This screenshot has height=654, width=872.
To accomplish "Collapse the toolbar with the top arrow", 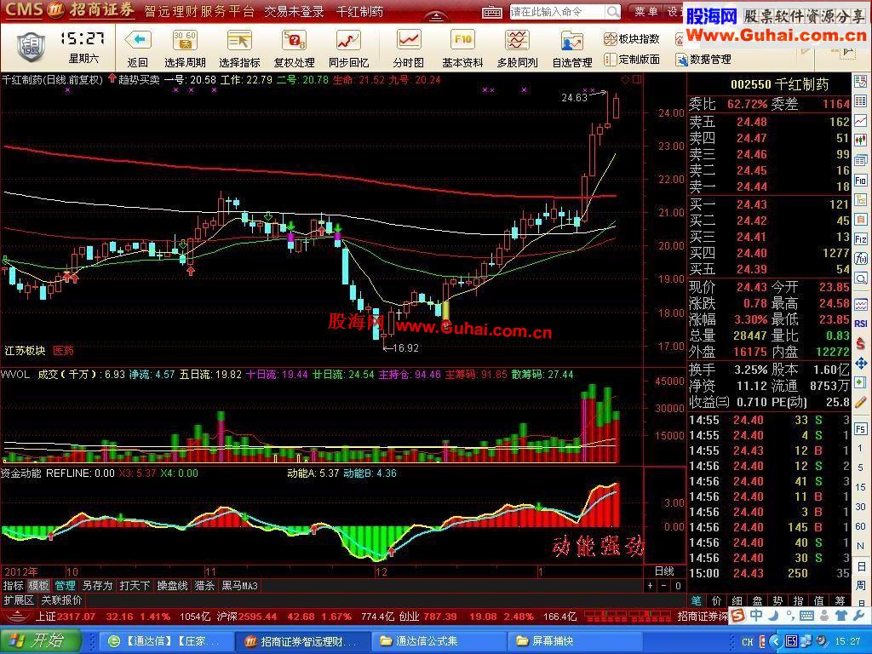I will (x=435, y=17).
